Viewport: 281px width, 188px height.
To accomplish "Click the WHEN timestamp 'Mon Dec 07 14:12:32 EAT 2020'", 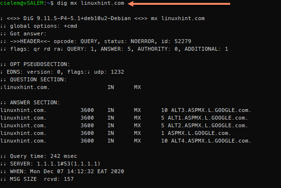I will click(77, 171).
